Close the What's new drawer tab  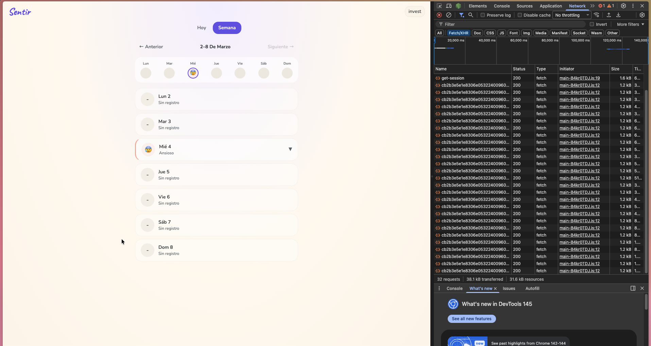495,289
